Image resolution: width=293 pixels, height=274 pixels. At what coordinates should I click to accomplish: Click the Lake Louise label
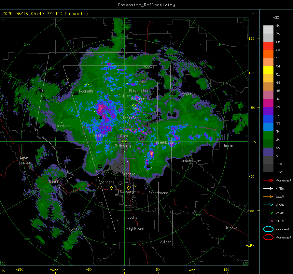(25, 160)
